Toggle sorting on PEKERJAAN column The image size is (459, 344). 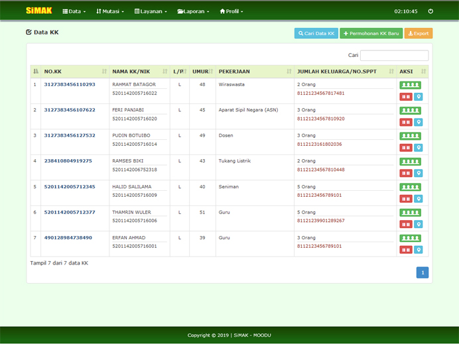255,71
